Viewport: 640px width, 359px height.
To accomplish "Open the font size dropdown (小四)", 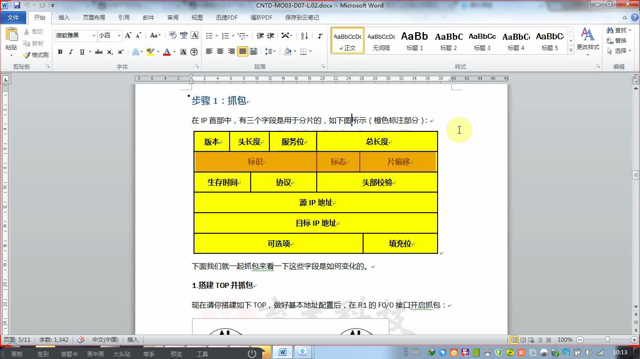I will pos(119,36).
